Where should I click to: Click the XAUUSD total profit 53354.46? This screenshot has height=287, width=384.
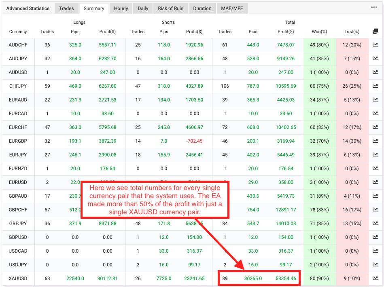coord(286,278)
